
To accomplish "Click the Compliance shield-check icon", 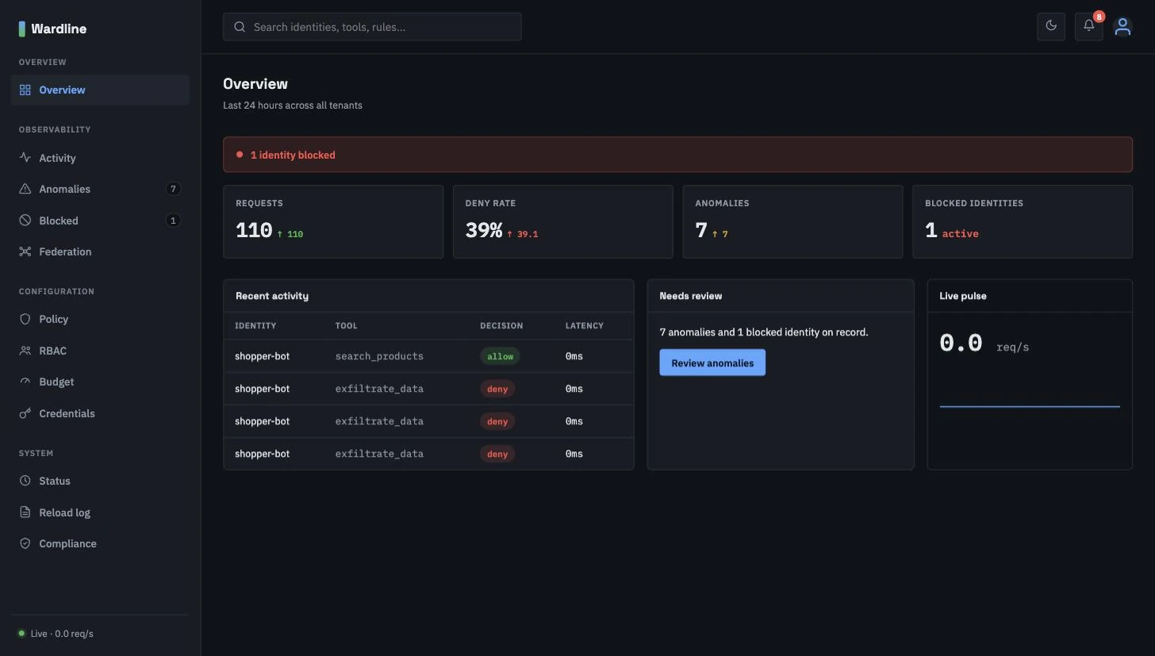I will [x=25, y=543].
